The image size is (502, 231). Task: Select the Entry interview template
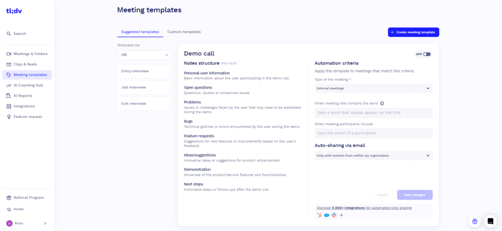click(x=144, y=71)
